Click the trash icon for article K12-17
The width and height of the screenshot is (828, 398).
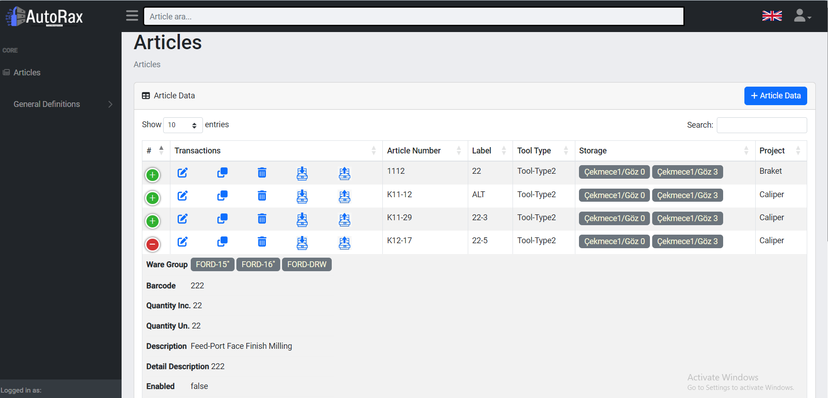(x=262, y=242)
